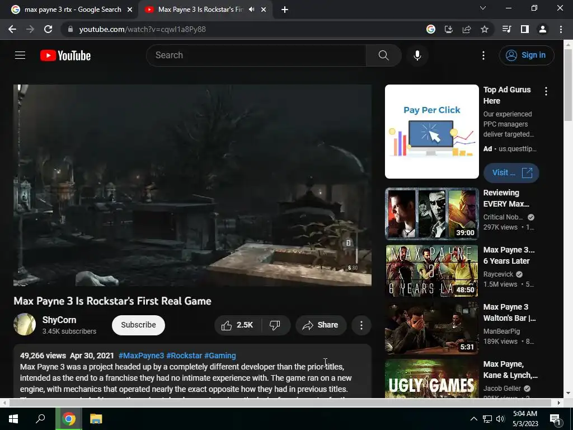Mute the YouTube tab audio icon

coord(251,10)
